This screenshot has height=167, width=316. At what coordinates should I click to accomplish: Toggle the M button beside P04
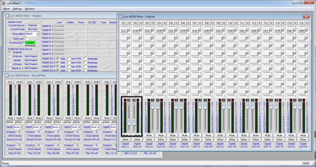[165, 23]
